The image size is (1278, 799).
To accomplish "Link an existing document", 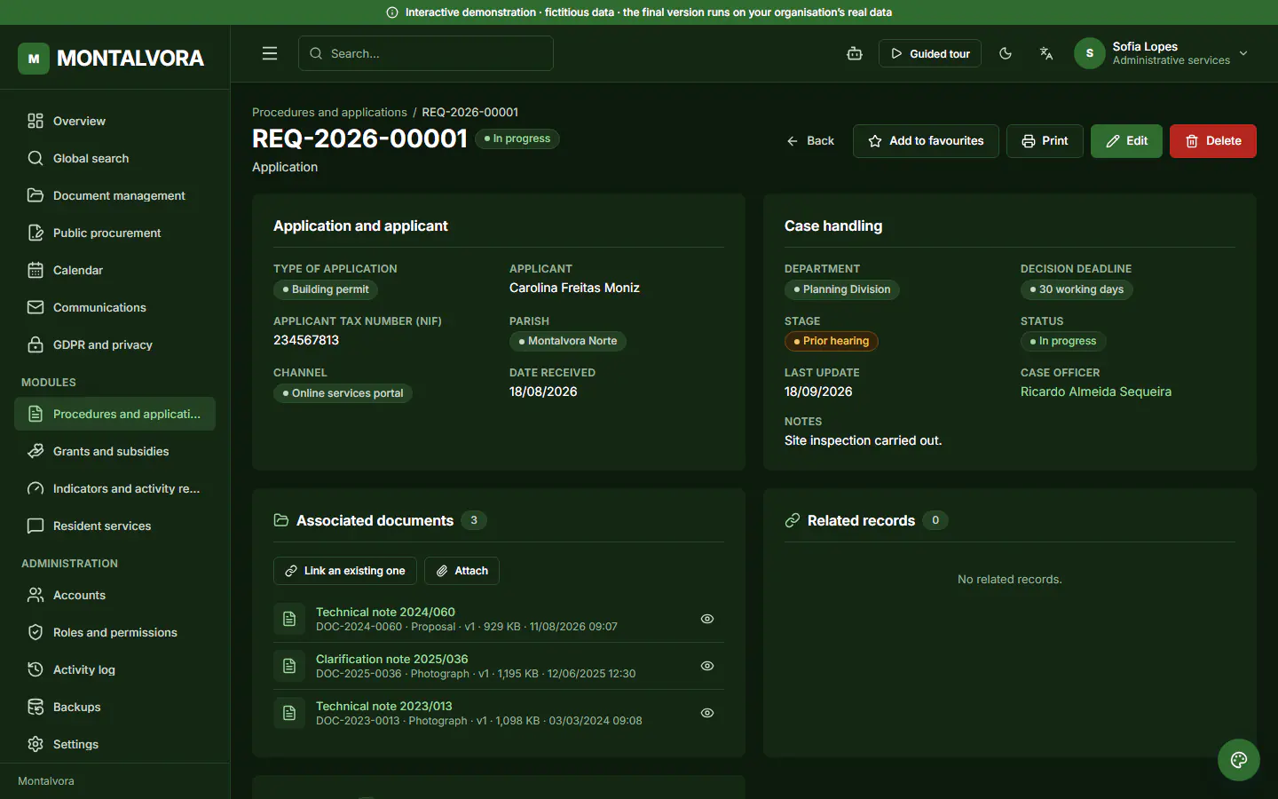I will (x=345, y=571).
